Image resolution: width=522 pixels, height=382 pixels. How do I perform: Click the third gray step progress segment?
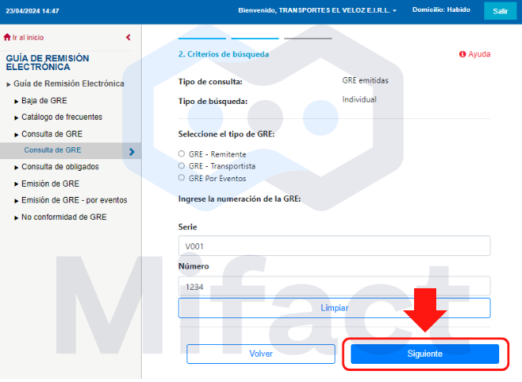tap(308, 39)
